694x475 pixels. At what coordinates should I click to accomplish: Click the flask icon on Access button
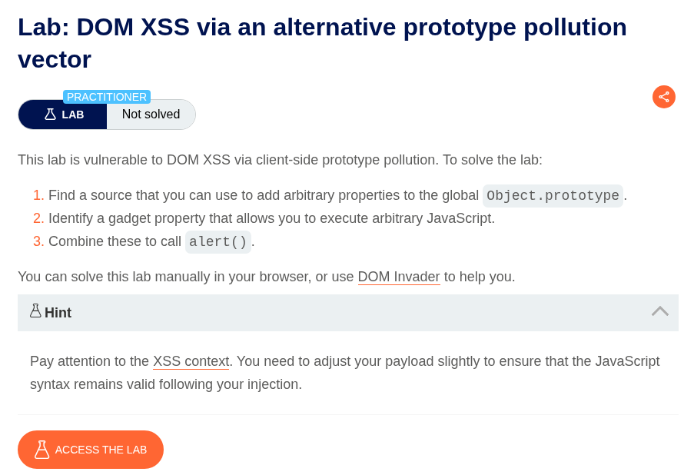(42, 450)
